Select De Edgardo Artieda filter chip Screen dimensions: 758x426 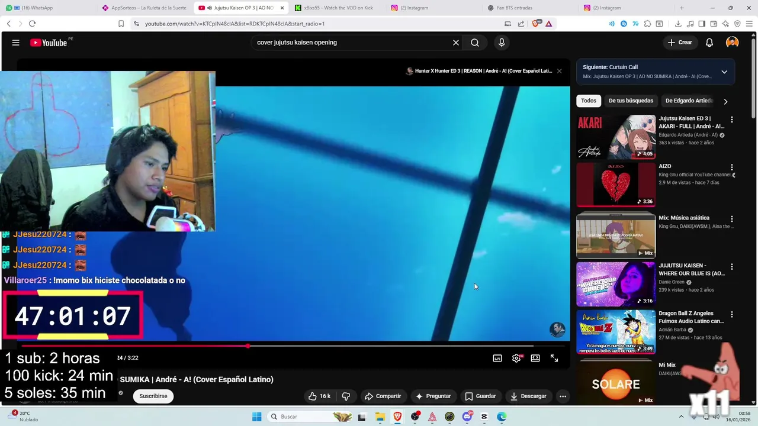pos(689,101)
